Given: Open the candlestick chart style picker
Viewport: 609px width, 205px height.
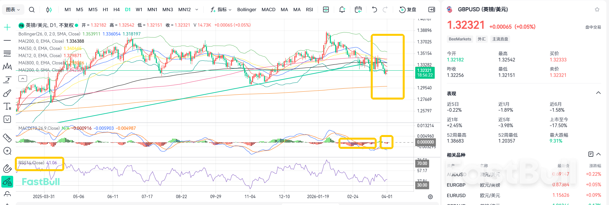Looking at the screenshot, I should [x=49, y=10].
